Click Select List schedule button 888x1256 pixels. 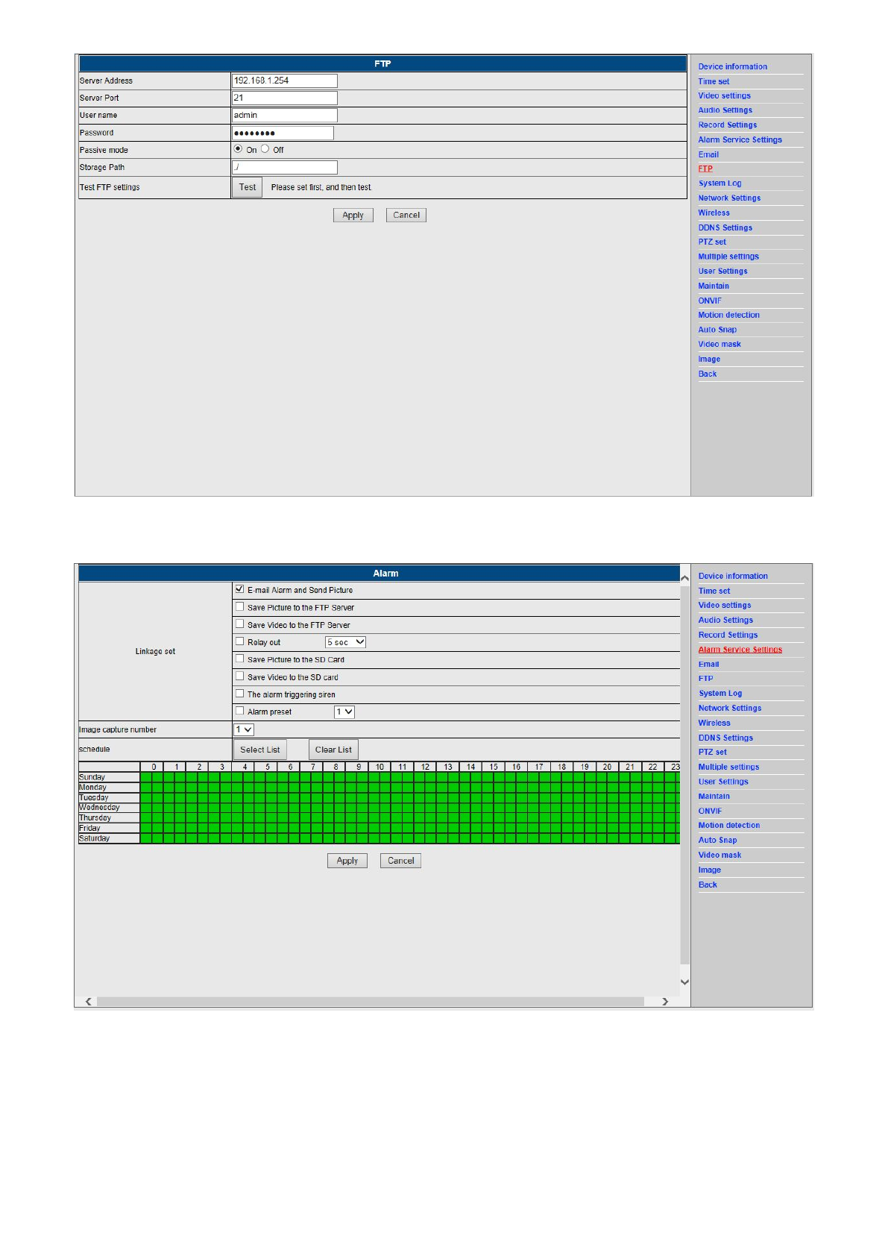click(x=260, y=750)
